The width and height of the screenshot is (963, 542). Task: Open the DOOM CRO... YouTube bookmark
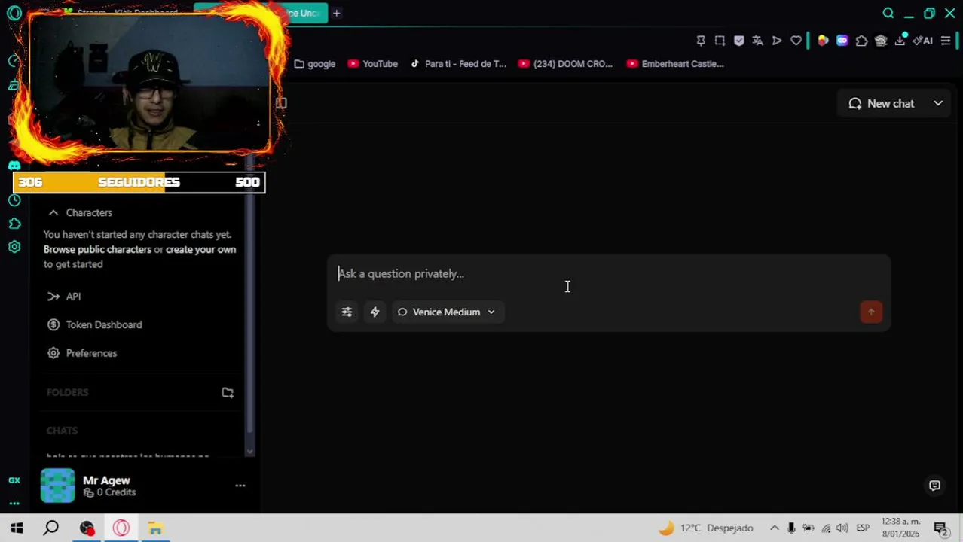click(566, 64)
